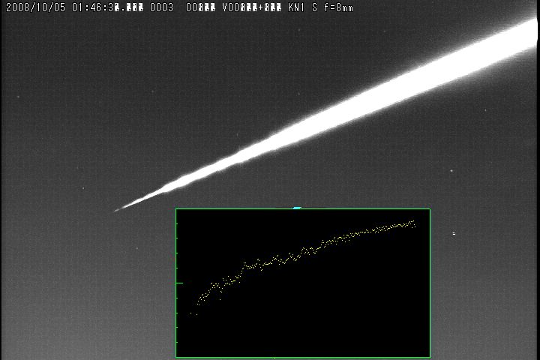Screen dimensions: 540x360
Task: Click the faint tip of the meteor trail
Action: point(116,210)
